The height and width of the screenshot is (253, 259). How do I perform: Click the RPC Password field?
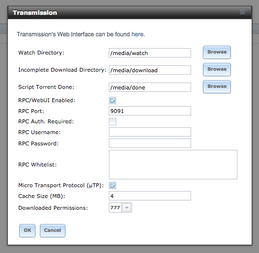pos(150,143)
